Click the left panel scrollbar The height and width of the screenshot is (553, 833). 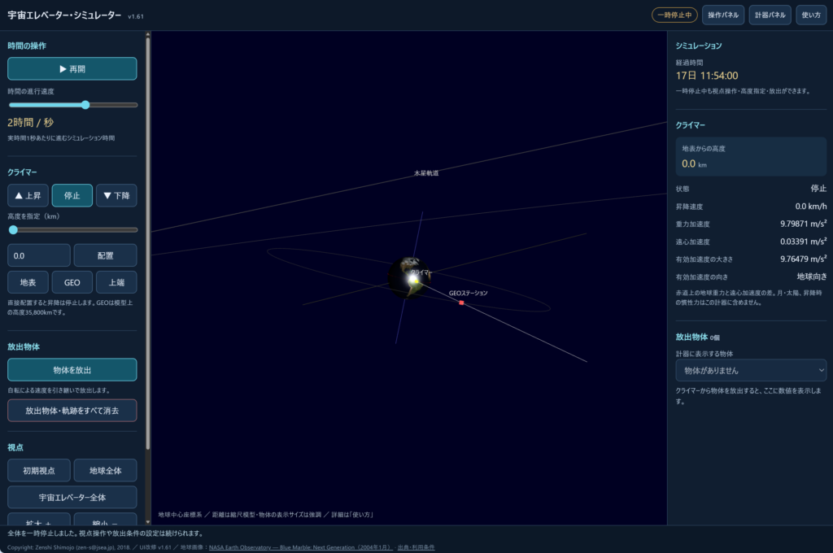pyautogui.click(x=148, y=244)
